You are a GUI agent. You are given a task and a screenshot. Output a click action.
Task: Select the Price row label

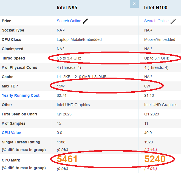[7, 21]
